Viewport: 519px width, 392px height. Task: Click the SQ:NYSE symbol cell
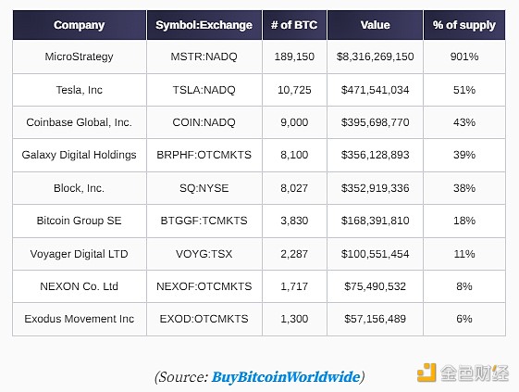[204, 188]
